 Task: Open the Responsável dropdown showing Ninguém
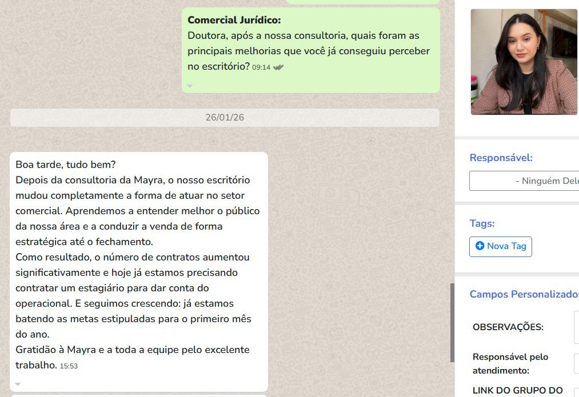pyautogui.click(x=524, y=181)
